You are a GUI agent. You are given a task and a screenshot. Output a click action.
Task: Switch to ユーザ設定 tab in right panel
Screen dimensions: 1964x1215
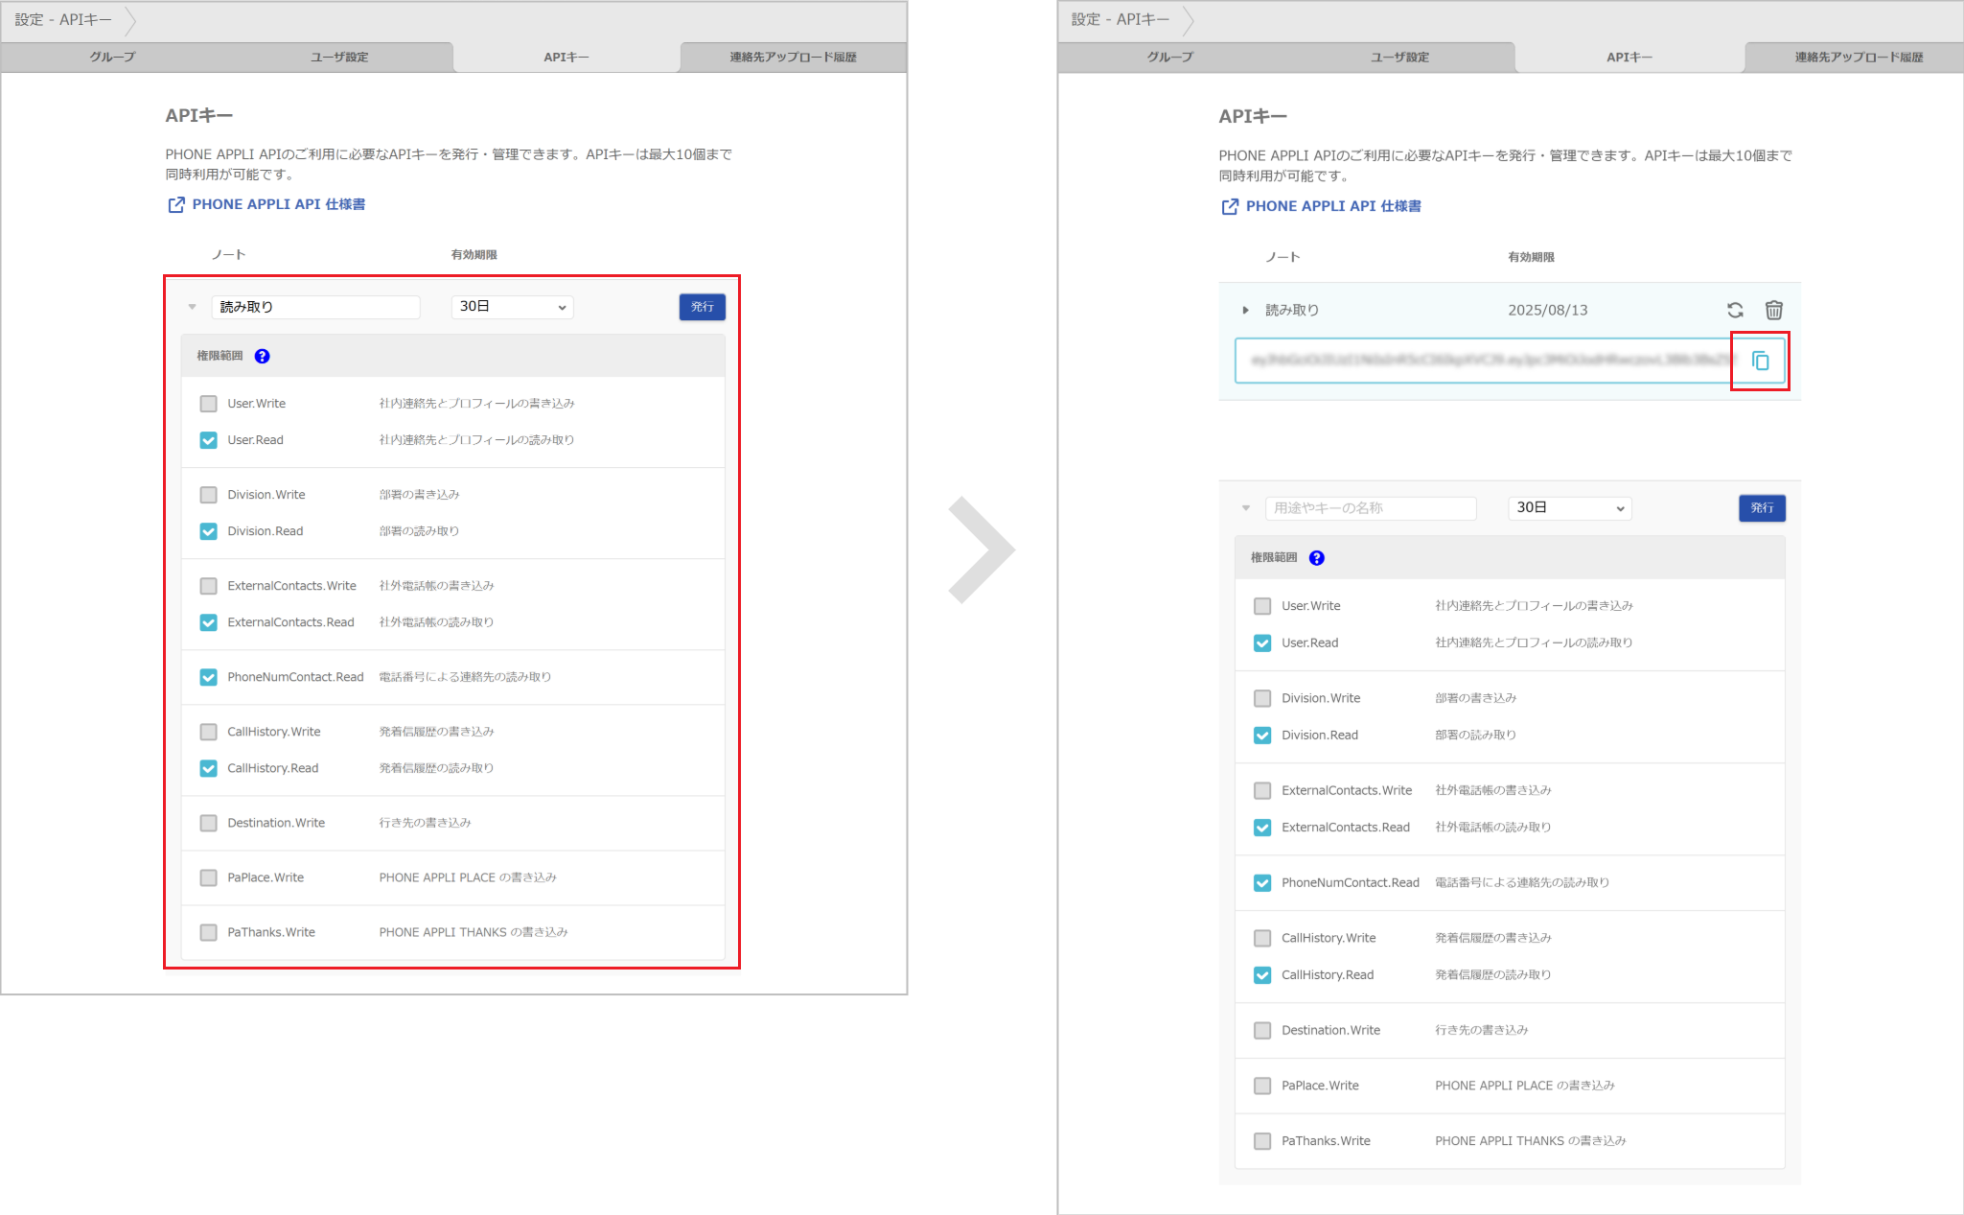1399,58
